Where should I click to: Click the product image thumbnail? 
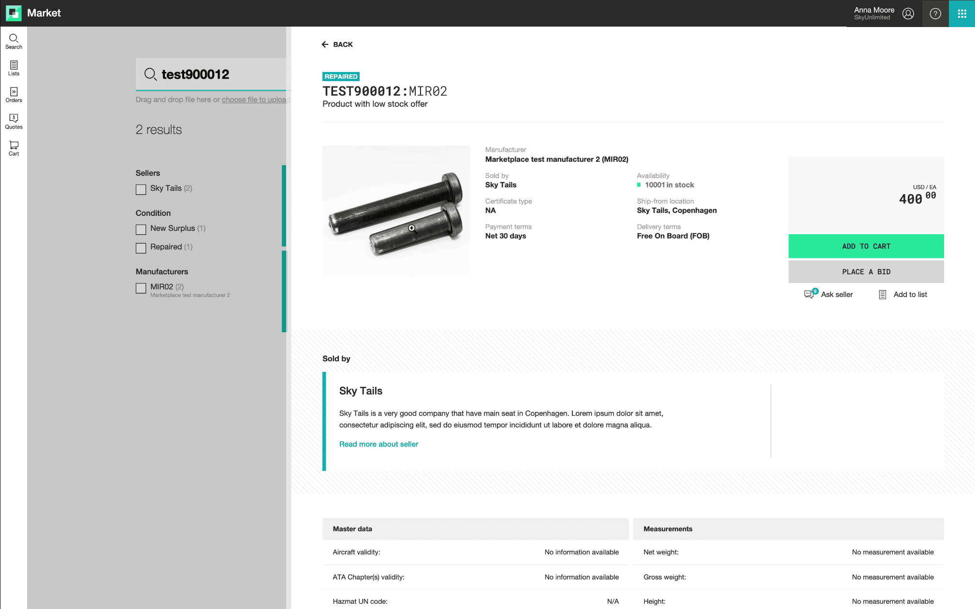[396, 211]
